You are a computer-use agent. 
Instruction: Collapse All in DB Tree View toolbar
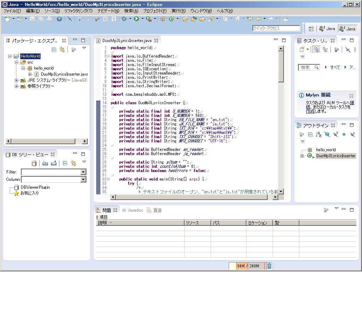click(65, 163)
